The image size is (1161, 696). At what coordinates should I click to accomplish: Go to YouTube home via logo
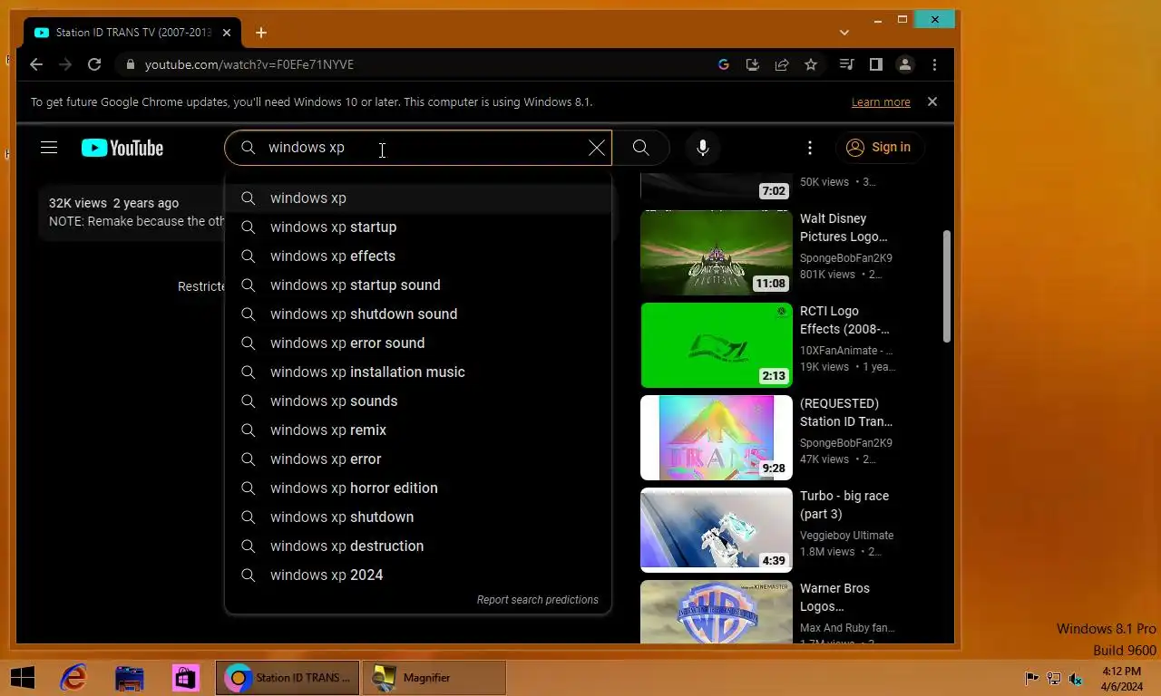[122, 148]
